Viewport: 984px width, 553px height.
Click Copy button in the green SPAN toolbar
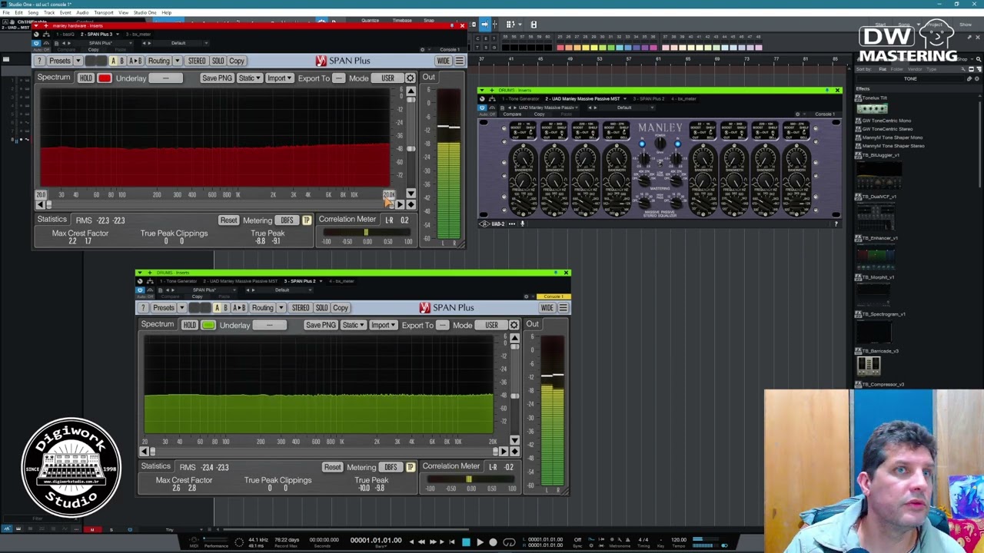tap(341, 308)
